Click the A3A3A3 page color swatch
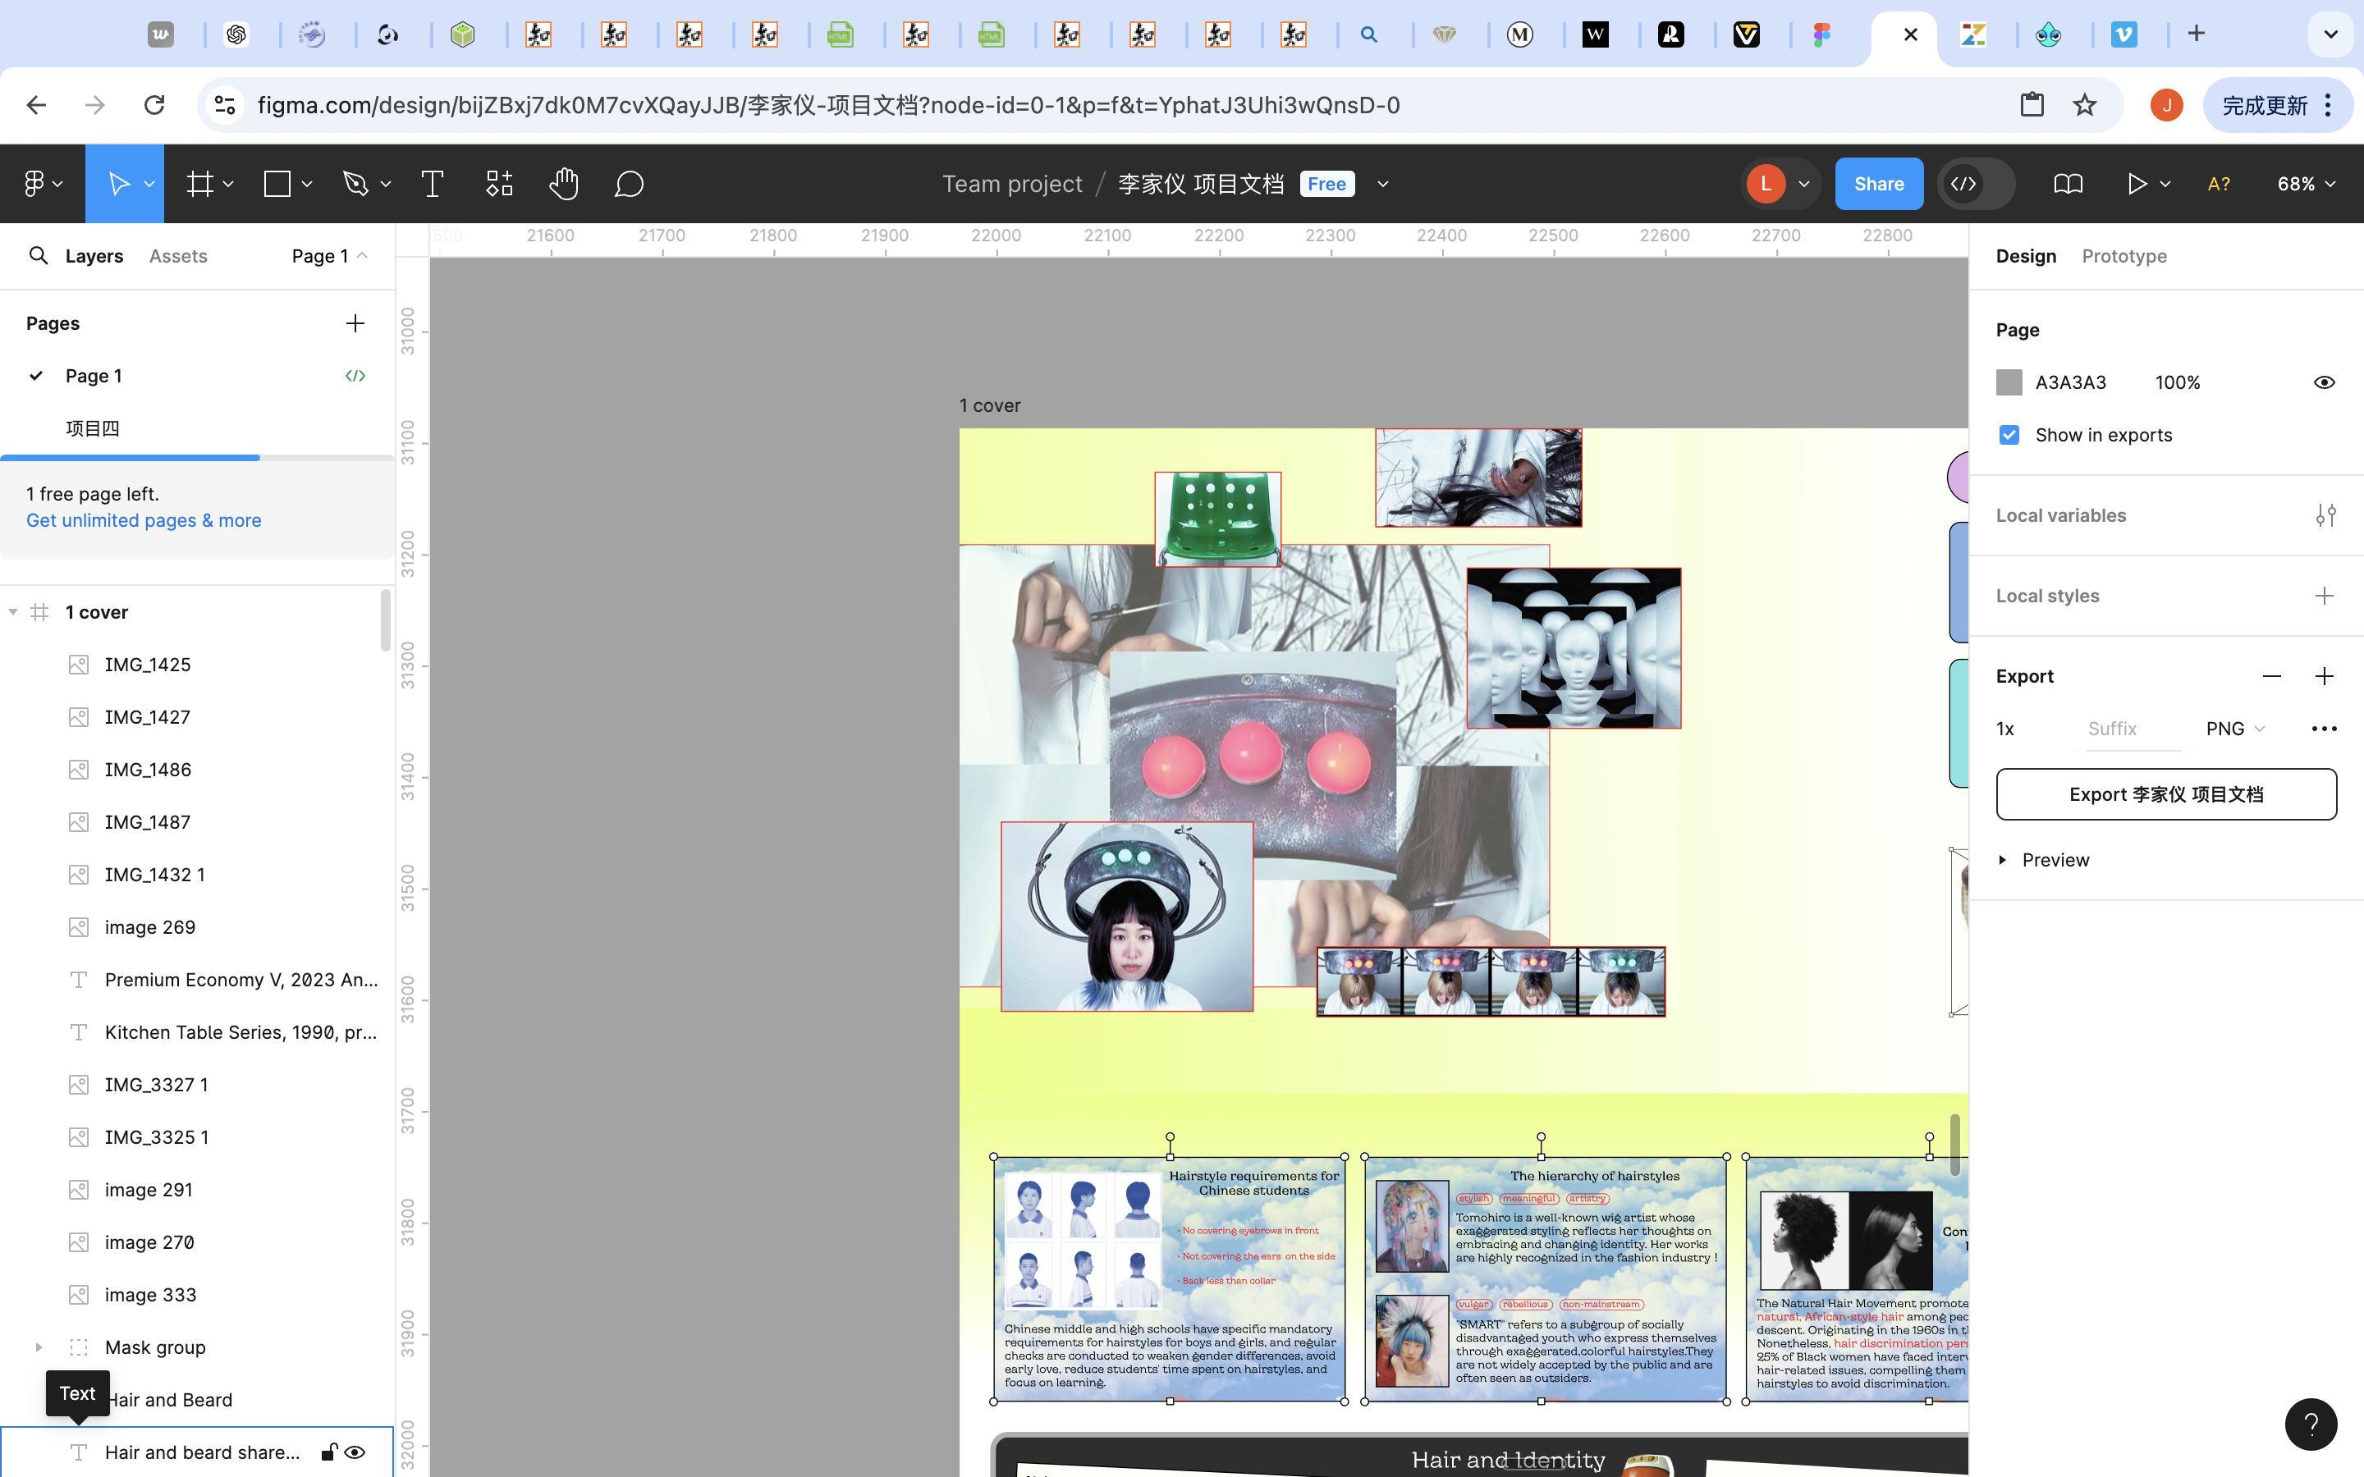 [2009, 382]
